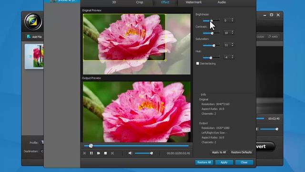Mute the preview volume speaker icon
305x172 pixels.
click(130, 153)
